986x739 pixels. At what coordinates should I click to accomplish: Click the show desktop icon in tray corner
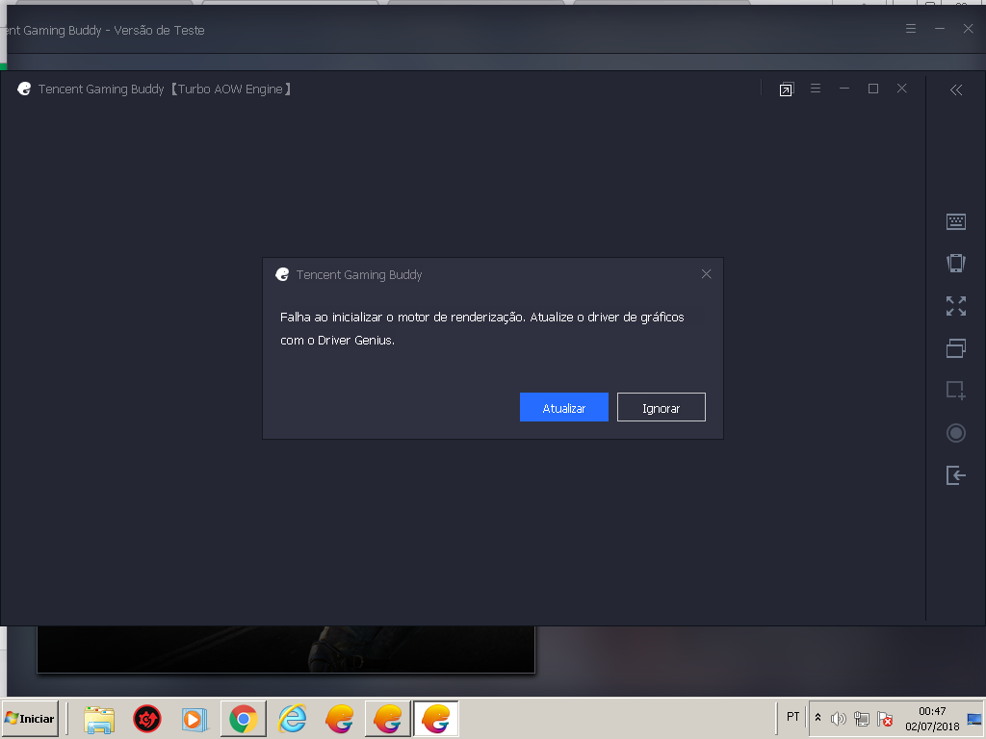click(974, 719)
